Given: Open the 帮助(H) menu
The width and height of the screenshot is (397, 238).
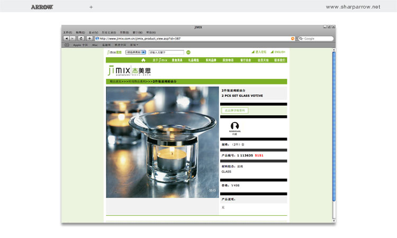Looking at the screenshot, I should click(x=151, y=32).
